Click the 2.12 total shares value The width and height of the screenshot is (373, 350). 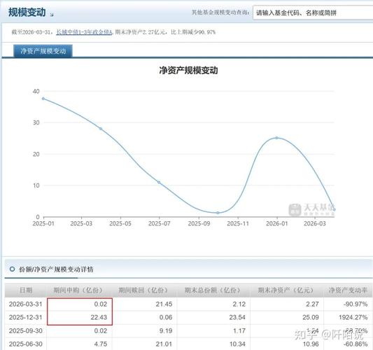[239, 304]
